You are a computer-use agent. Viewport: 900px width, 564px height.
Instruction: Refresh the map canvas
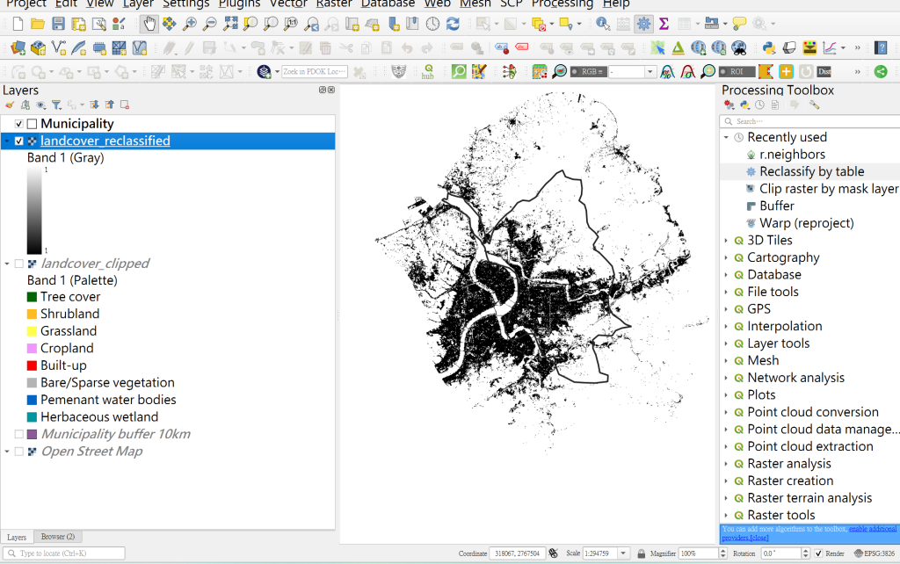pos(453,24)
